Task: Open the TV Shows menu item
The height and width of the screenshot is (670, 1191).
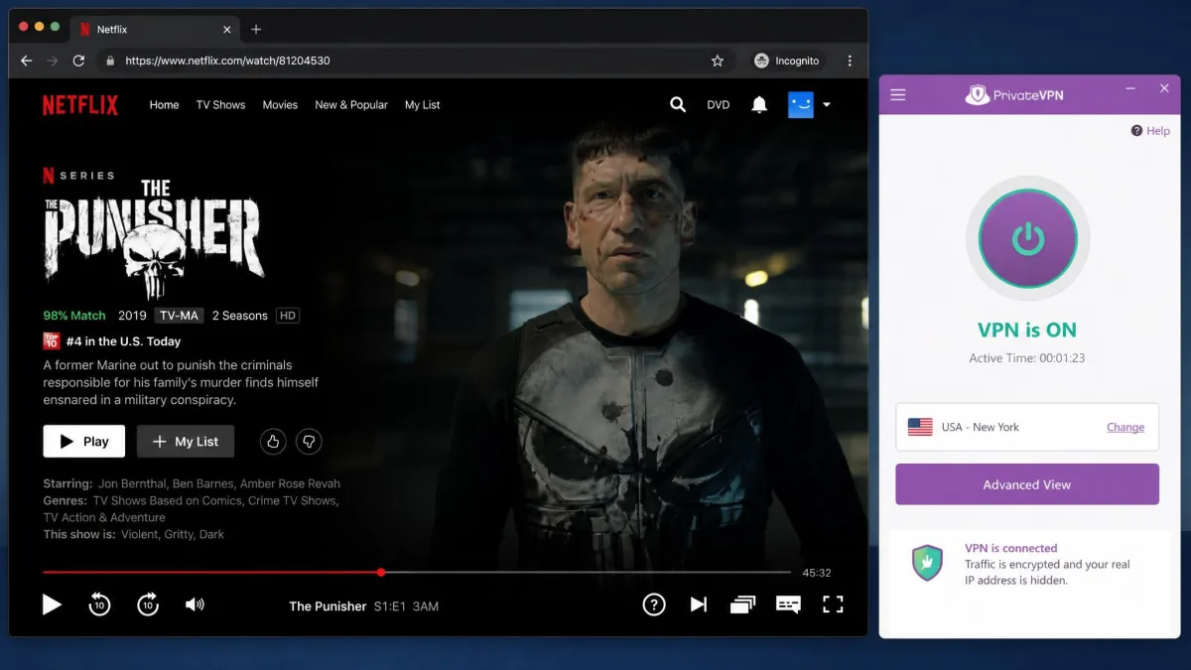Action: tap(220, 104)
